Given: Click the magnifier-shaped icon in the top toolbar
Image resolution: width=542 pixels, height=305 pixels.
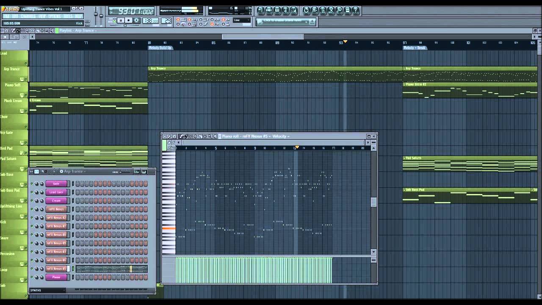Looking at the screenshot, I should coord(339,10).
